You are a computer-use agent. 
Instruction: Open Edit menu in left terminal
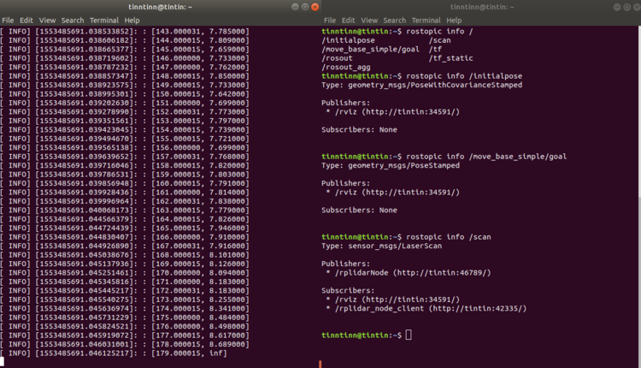[26, 20]
